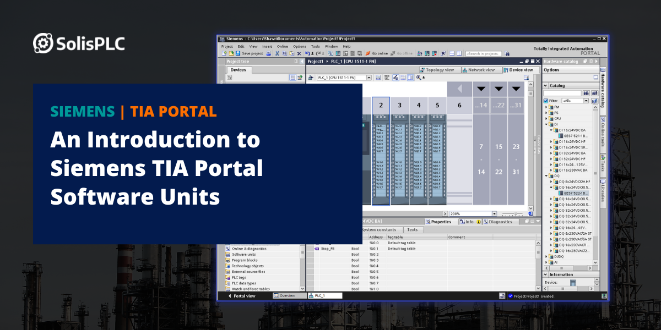Open the Options menu
The image size is (661, 330).
click(299, 46)
